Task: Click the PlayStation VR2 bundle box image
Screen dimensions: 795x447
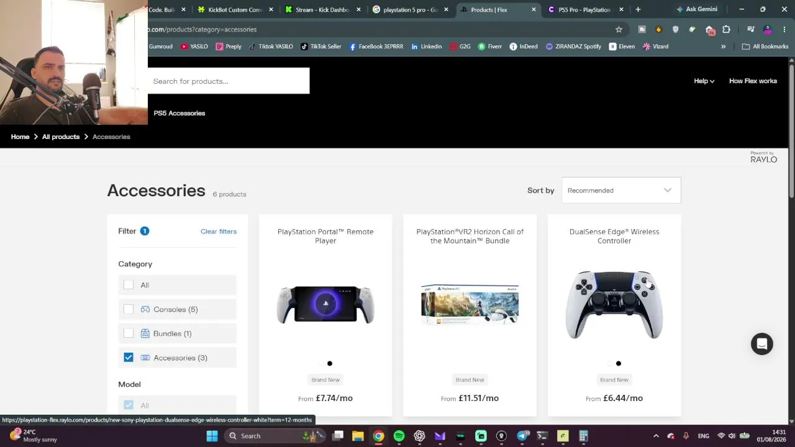Action: 470,305
